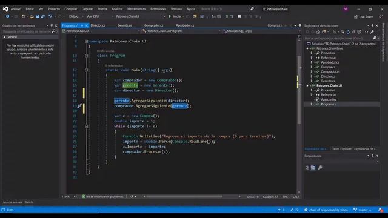This screenshot has height=218, width=388.
Task: Click the Solution Explorer search input field
Action: pos(338,38)
